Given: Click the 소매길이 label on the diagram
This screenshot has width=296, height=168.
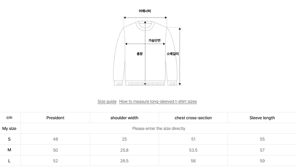Looking at the screenshot, I should (x=172, y=54).
